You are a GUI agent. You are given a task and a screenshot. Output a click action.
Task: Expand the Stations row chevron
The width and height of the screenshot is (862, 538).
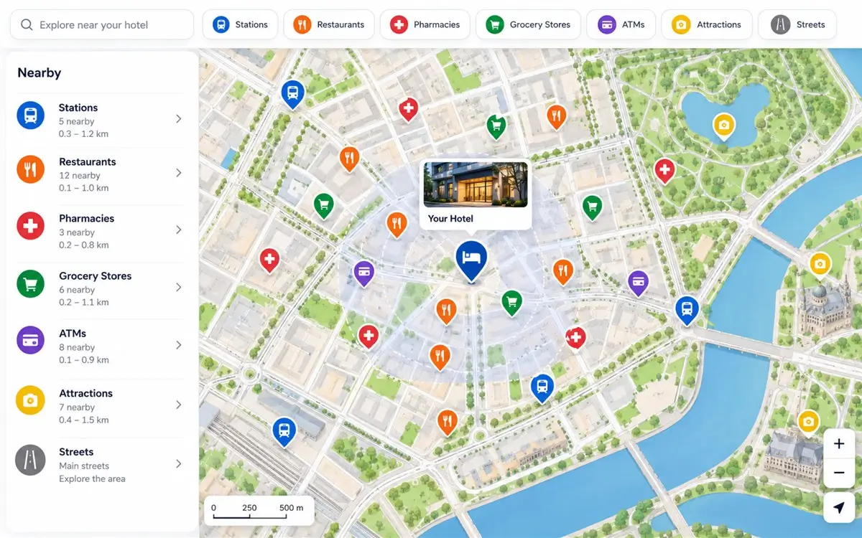point(178,119)
